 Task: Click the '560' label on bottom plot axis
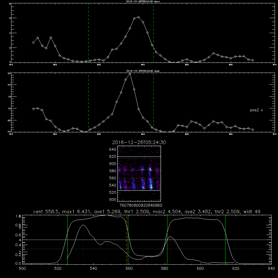(x=129, y=269)
